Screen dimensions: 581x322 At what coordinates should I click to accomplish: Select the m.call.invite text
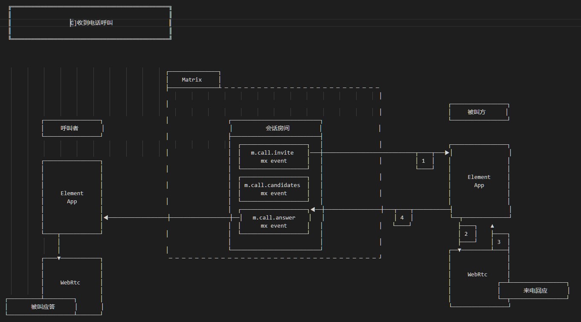tap(272, 152)
